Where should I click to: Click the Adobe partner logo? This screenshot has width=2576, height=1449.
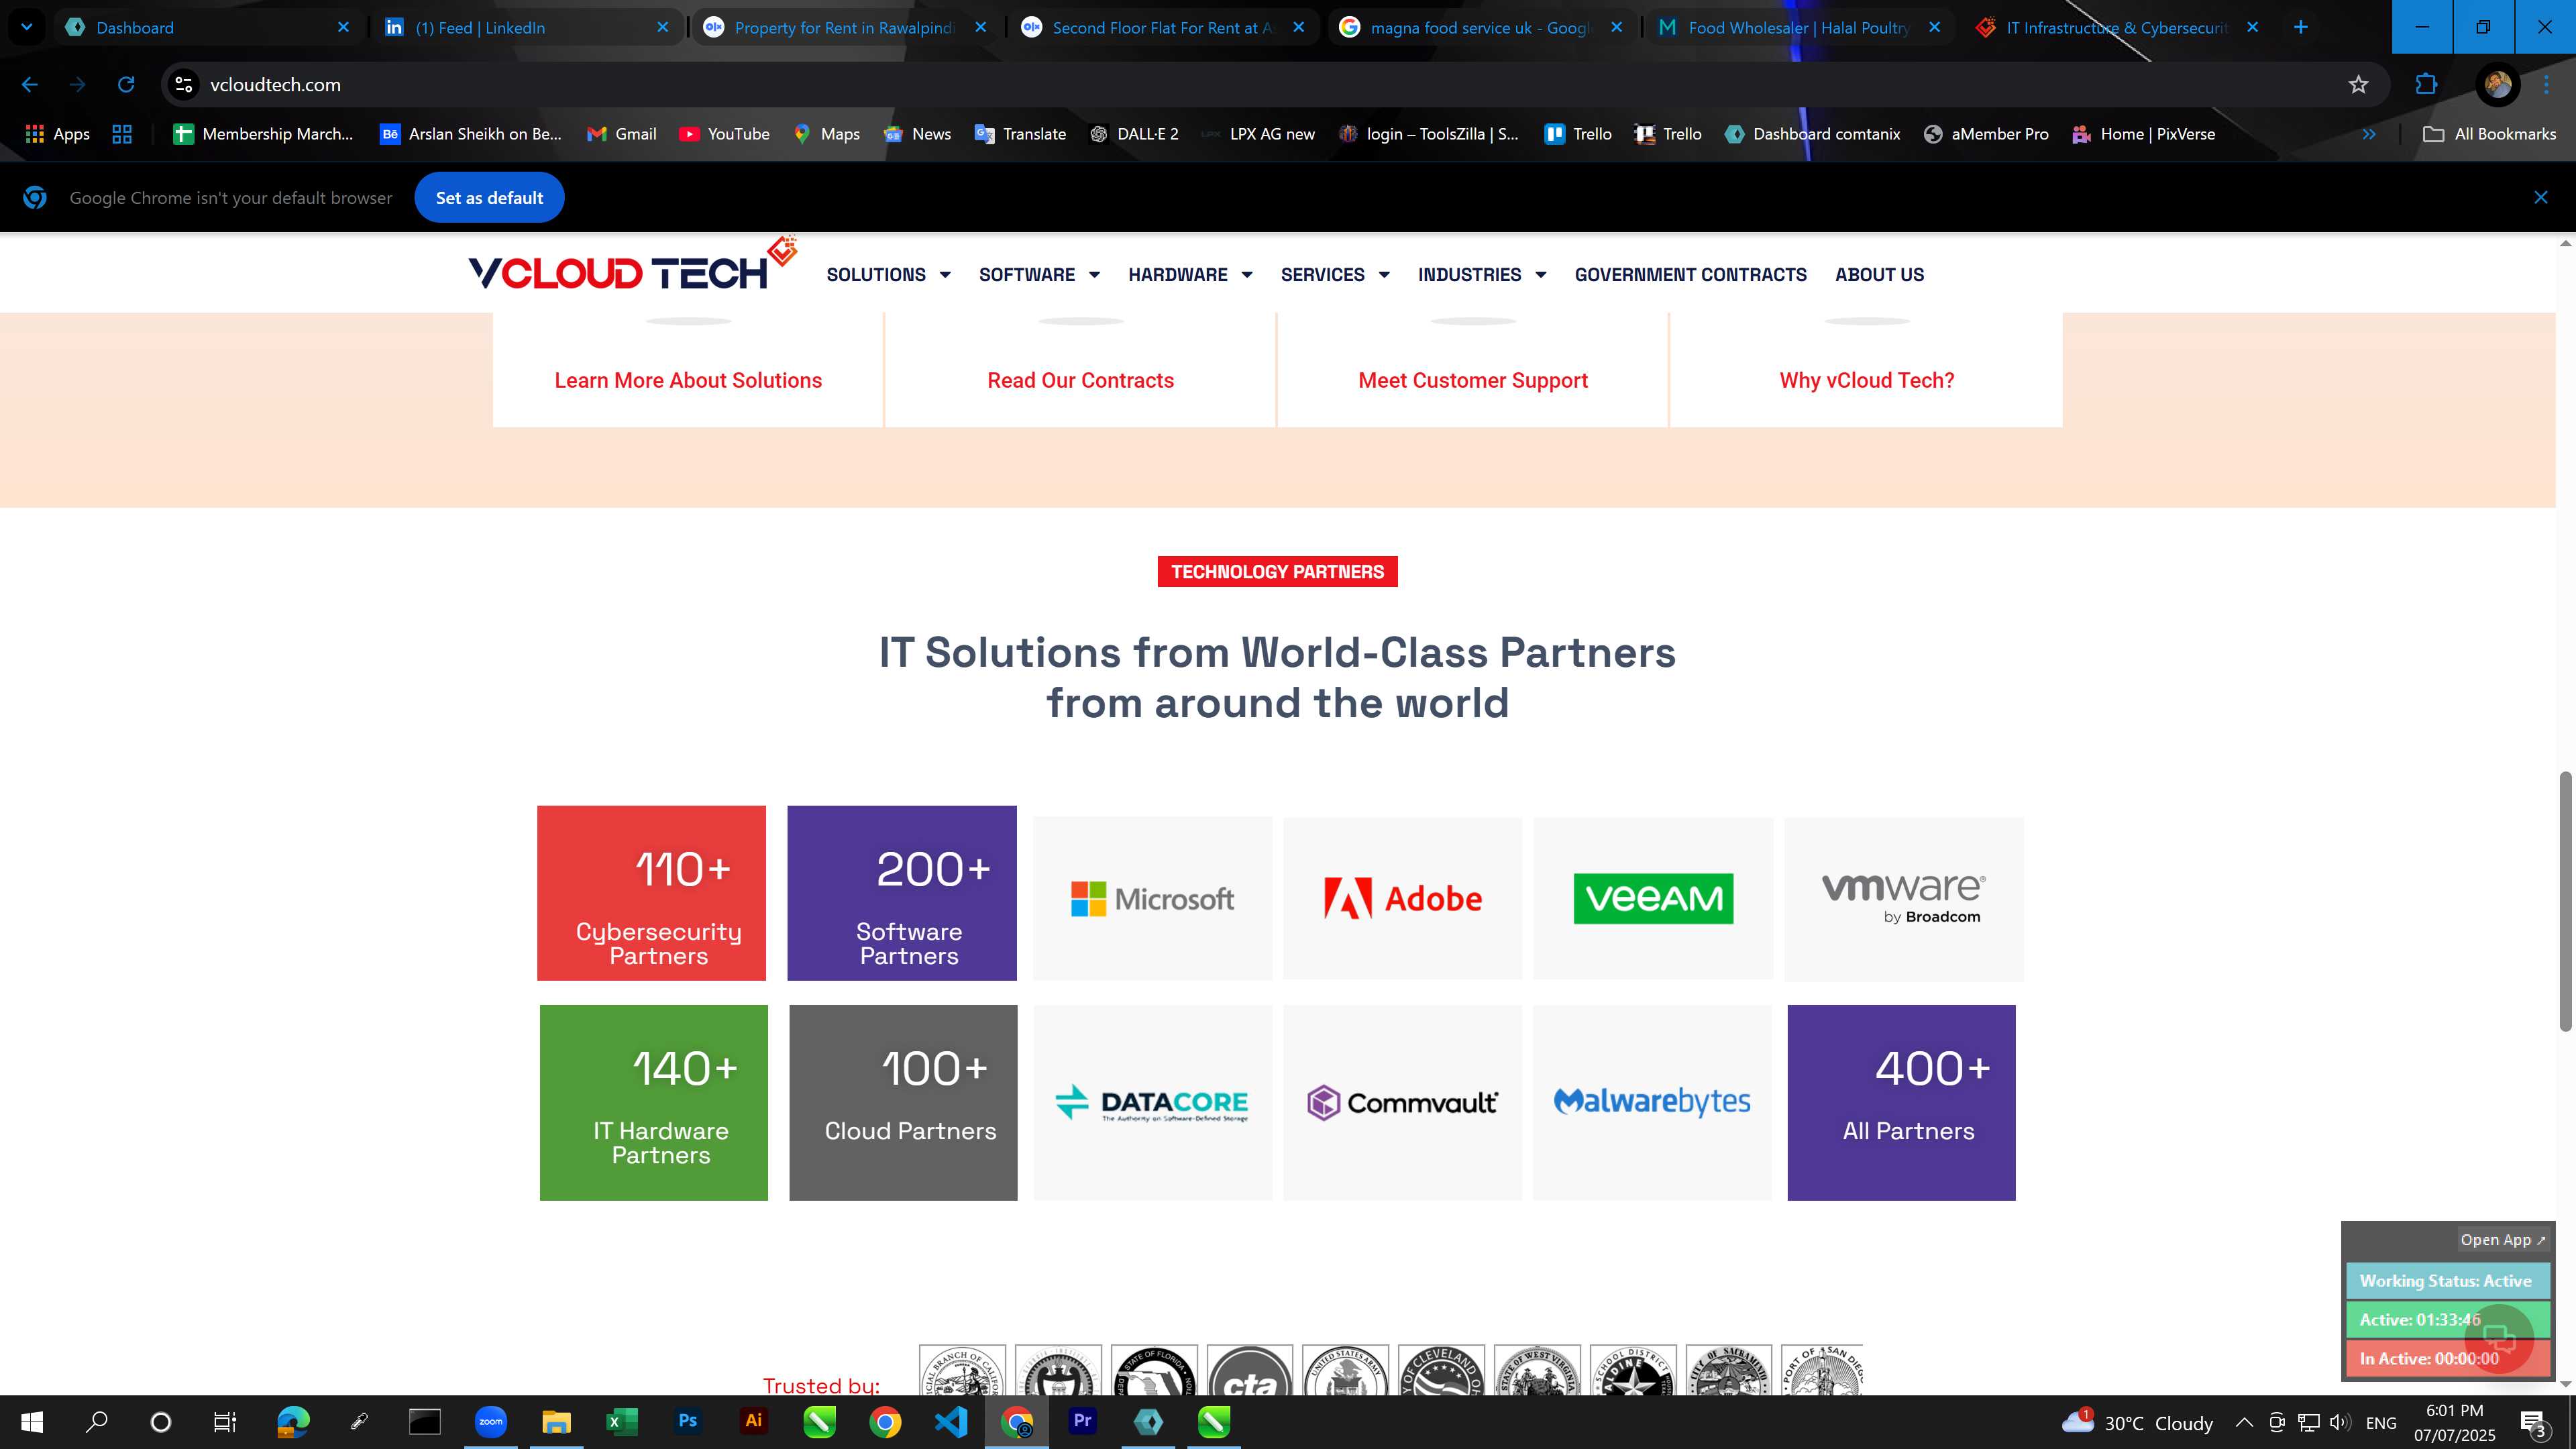click(x=1402, y=899)
